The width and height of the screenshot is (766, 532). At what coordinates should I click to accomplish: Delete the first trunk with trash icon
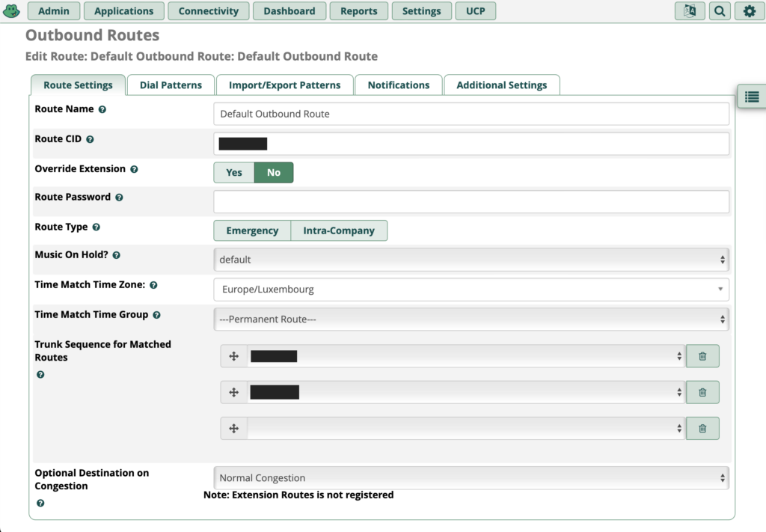tap(702, 356)
